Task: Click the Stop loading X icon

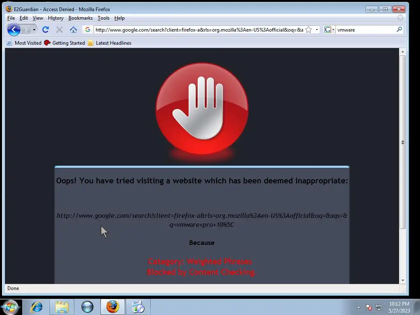Action: (59, 30)
